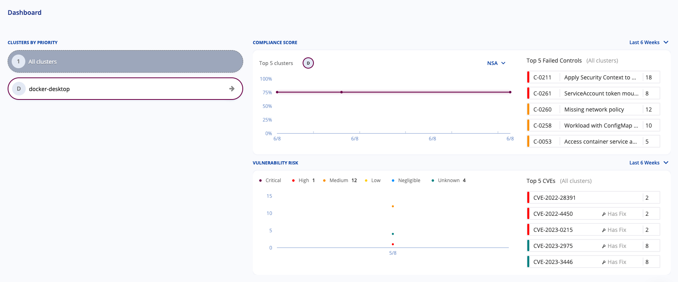Toggle the Negligible legend item
Screen dimensions: 678x282
(x=406, y=181)
